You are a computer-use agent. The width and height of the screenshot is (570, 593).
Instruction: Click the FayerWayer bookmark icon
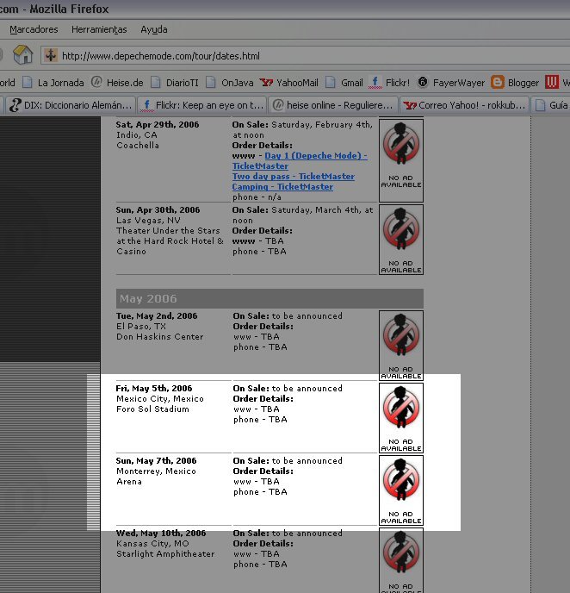[x=423, y=82]
